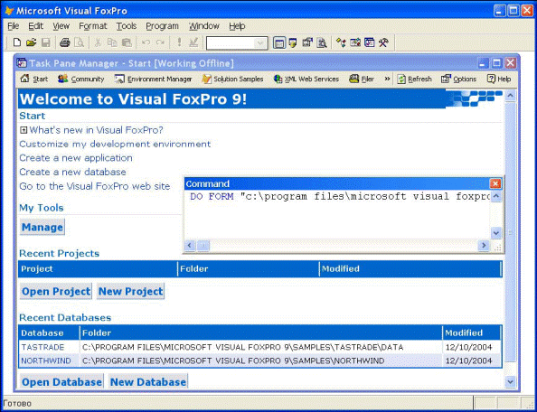This screenshot has height=412, width=537.
Task: Select the TASTRADE database row
Action: coord(260,347)
